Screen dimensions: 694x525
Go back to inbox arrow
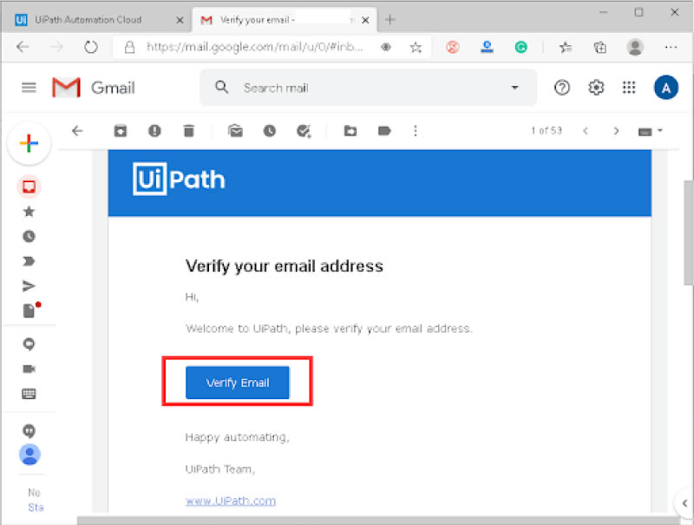(77, 131)
